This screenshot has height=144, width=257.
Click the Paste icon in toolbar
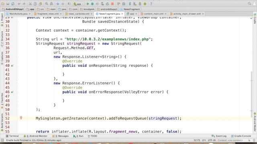[40, 4]
